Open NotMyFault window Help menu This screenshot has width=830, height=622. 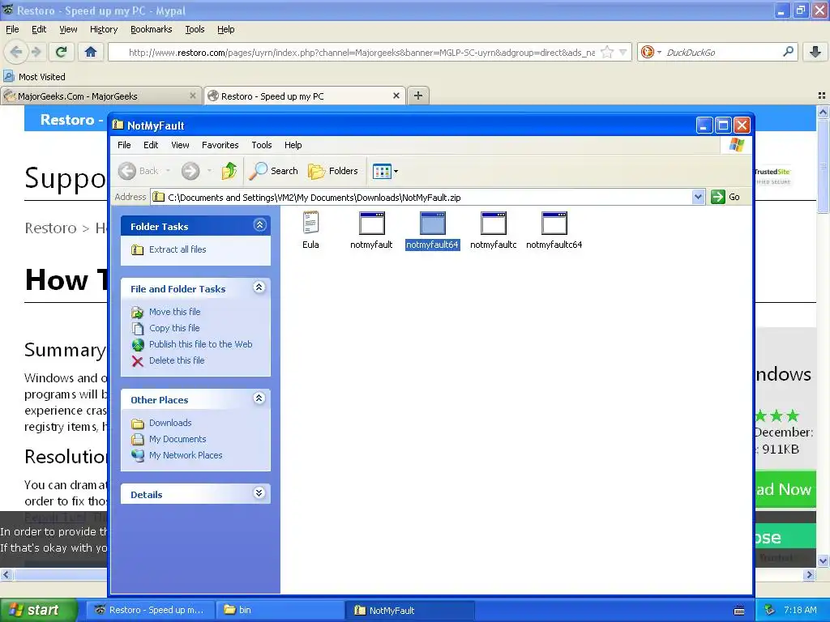[x=293, y=145]
